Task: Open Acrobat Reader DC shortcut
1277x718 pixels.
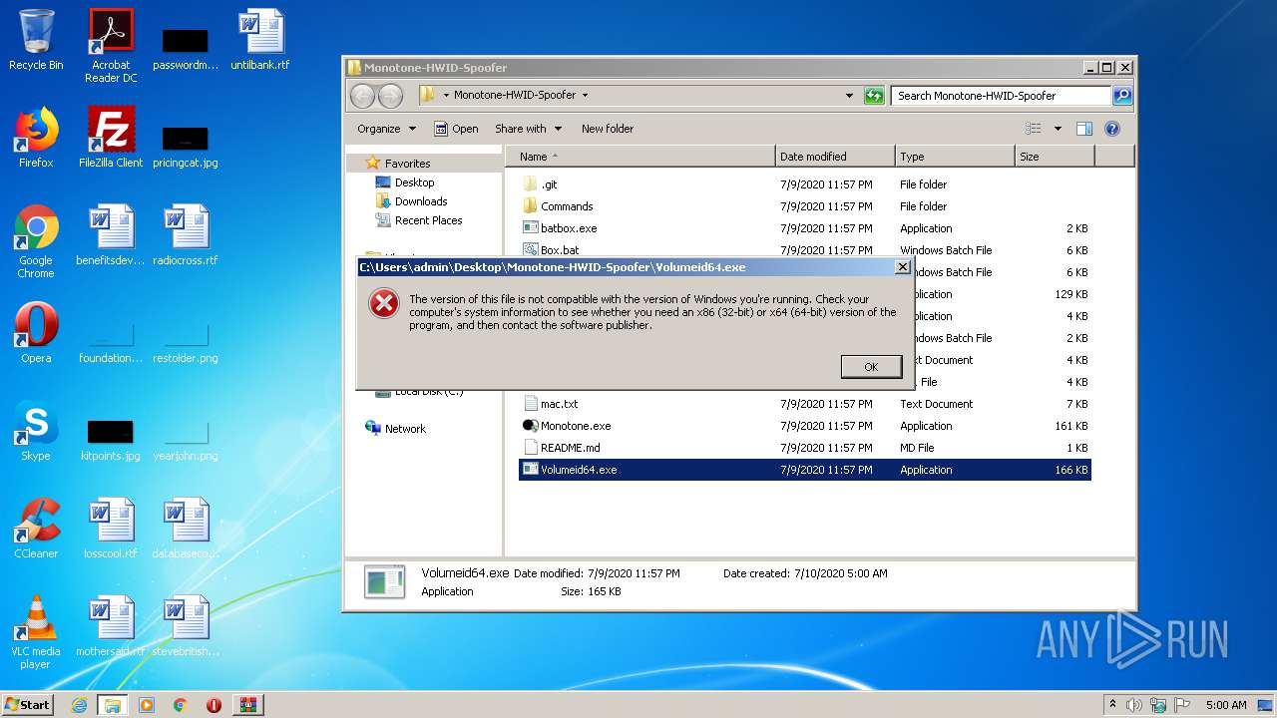Action: click(x=111, y=45)
